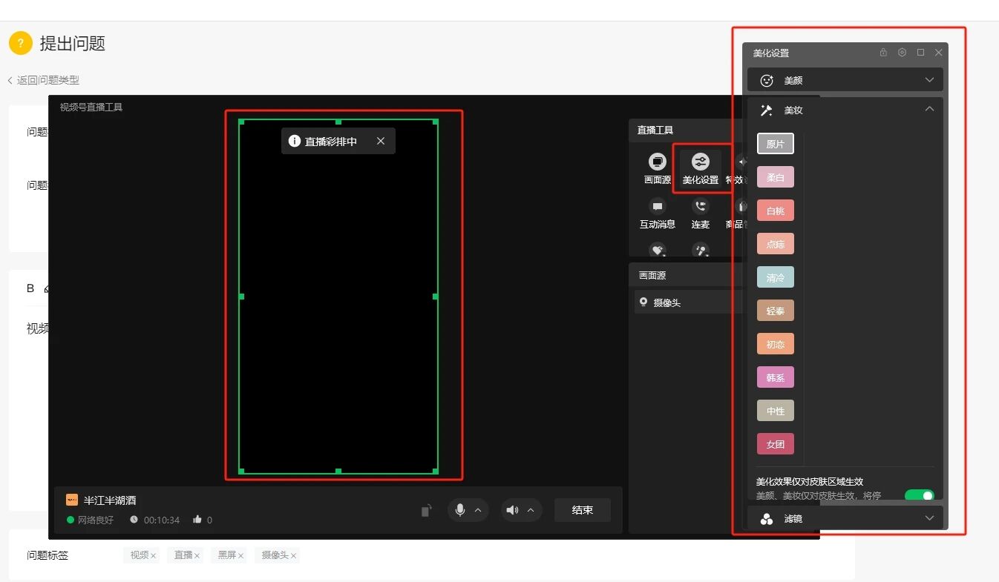The width and height of the screenshot is (999, 582).
Task: Select the 点痣 makeup preset
Action: (x=776, y=244)
